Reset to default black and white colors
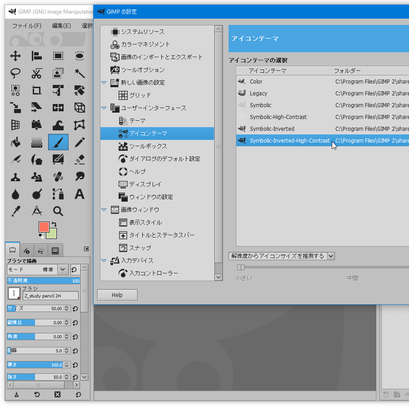 coord(41,236)
